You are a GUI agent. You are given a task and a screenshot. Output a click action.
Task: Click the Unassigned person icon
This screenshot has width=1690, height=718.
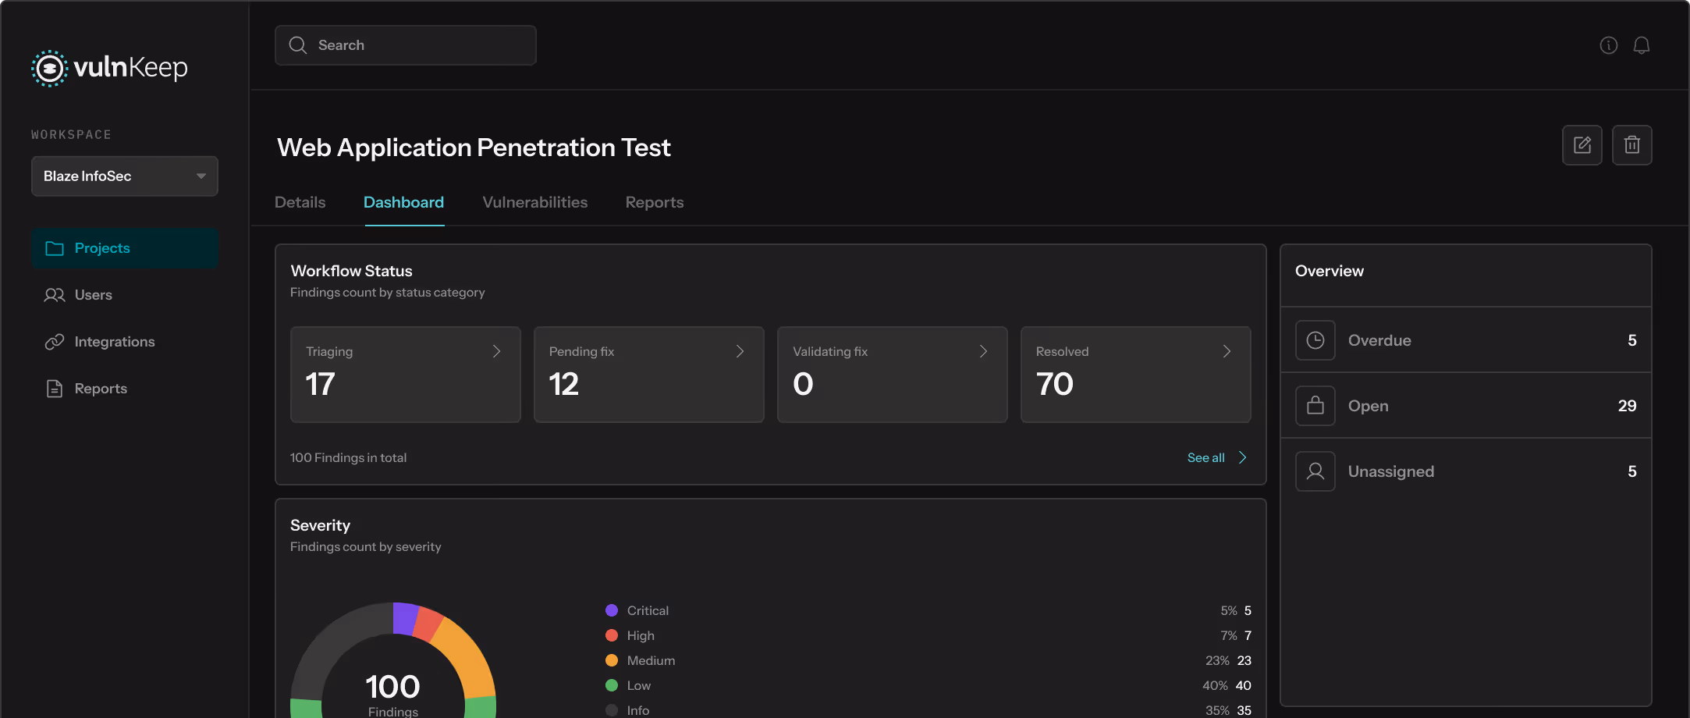(1315, 471)
